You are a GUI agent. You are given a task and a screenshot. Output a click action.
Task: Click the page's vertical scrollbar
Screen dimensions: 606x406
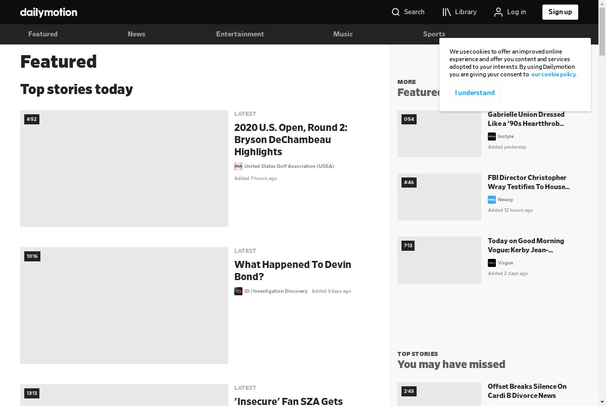pyautogui.click(x=602, y=30)
